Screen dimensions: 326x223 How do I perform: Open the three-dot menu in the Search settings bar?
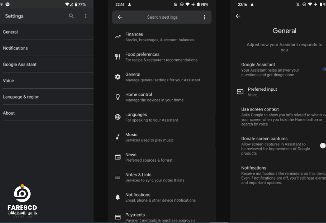point(204,17)
